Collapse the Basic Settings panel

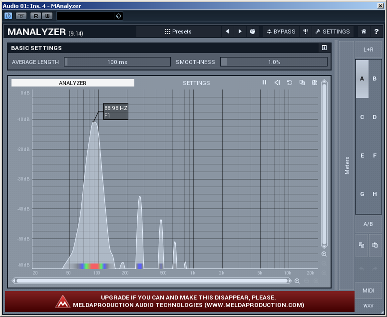point(324,47)
